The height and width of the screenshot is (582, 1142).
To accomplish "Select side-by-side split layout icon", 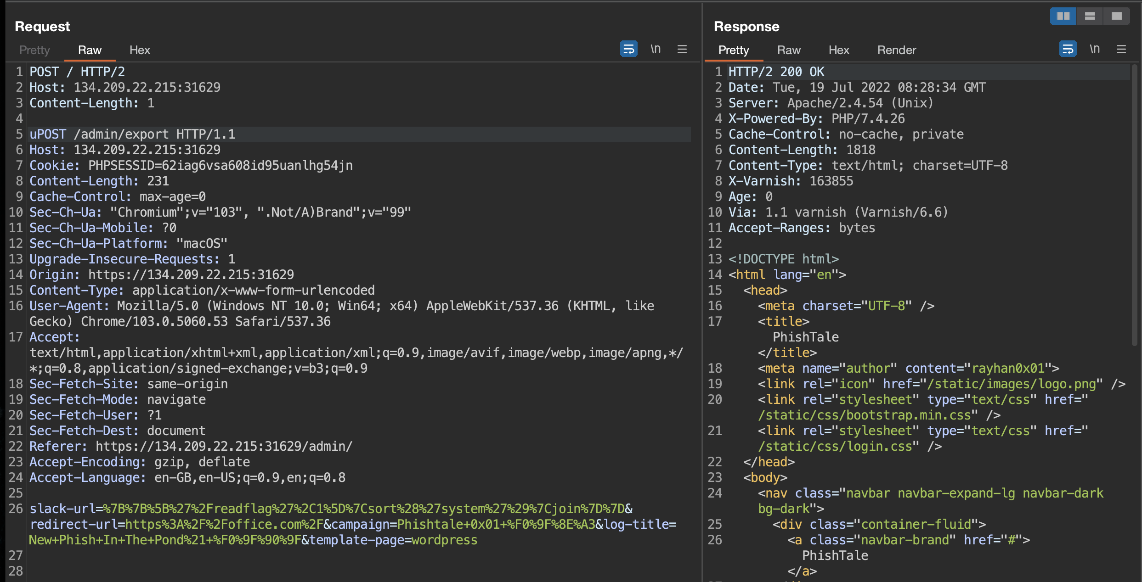I will pyautogui.click(x=1063, y=17).
